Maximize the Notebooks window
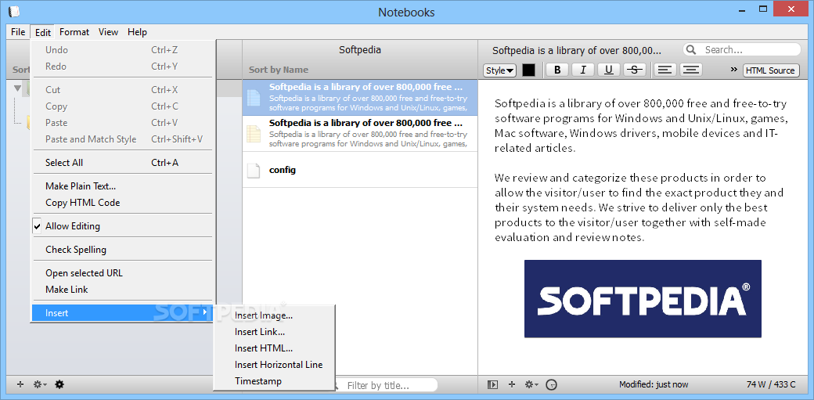The image size is (814, 400). point(763,9)
